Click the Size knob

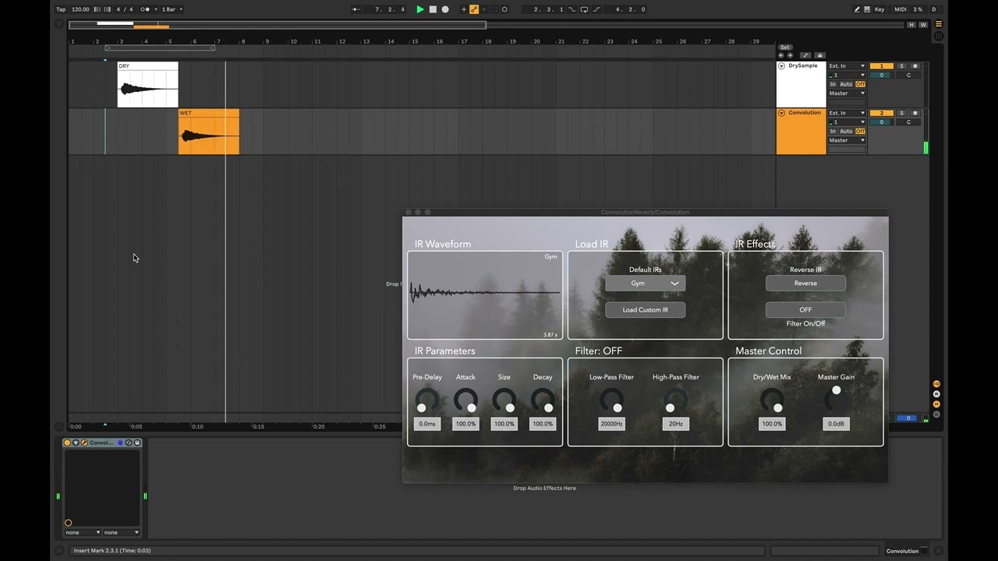tap(504, 400)
